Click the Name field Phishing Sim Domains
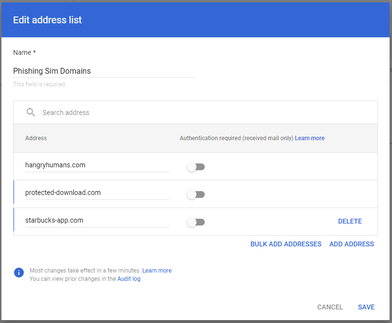392x323 pixels. (104, 71)
